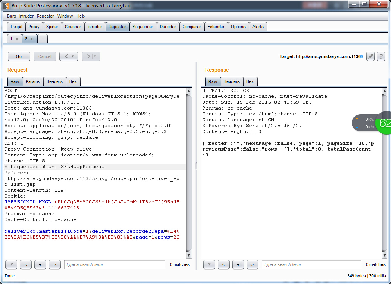Select Repeater sub-tab 1
The width and height of the screenshot is (391, 284).
click(x=11, y=39)
